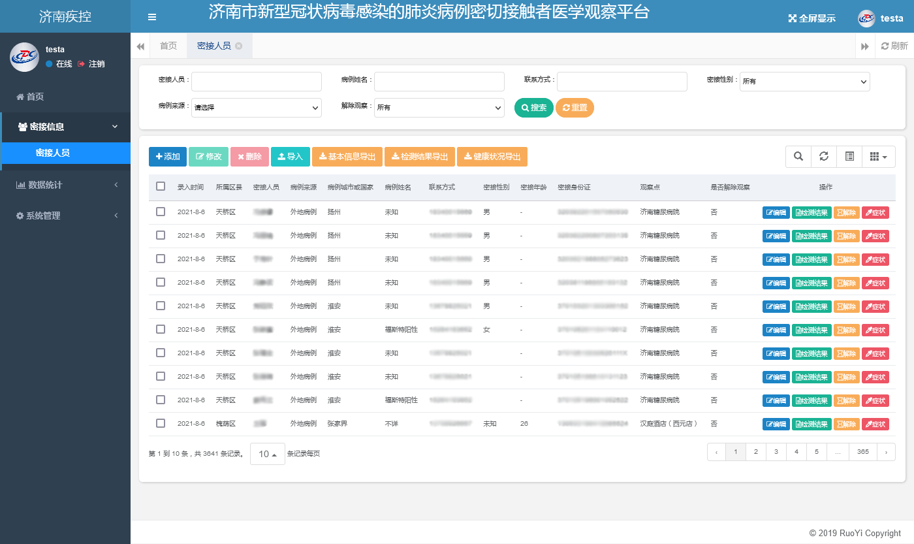Click the tab scroll-right double arrow icon
Screen dimensions: 914x544
pyautogui.click(x=864, y=46)
